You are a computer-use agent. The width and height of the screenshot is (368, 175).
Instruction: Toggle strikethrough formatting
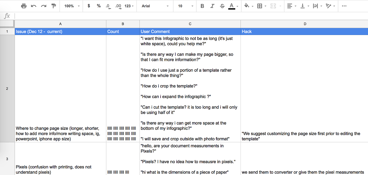(x=222, y=6)
